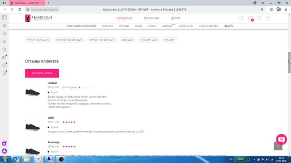Open the shopping bag cart icon
Image resolution: width=291 pixels, height=163 pixels.
point(268,18)
